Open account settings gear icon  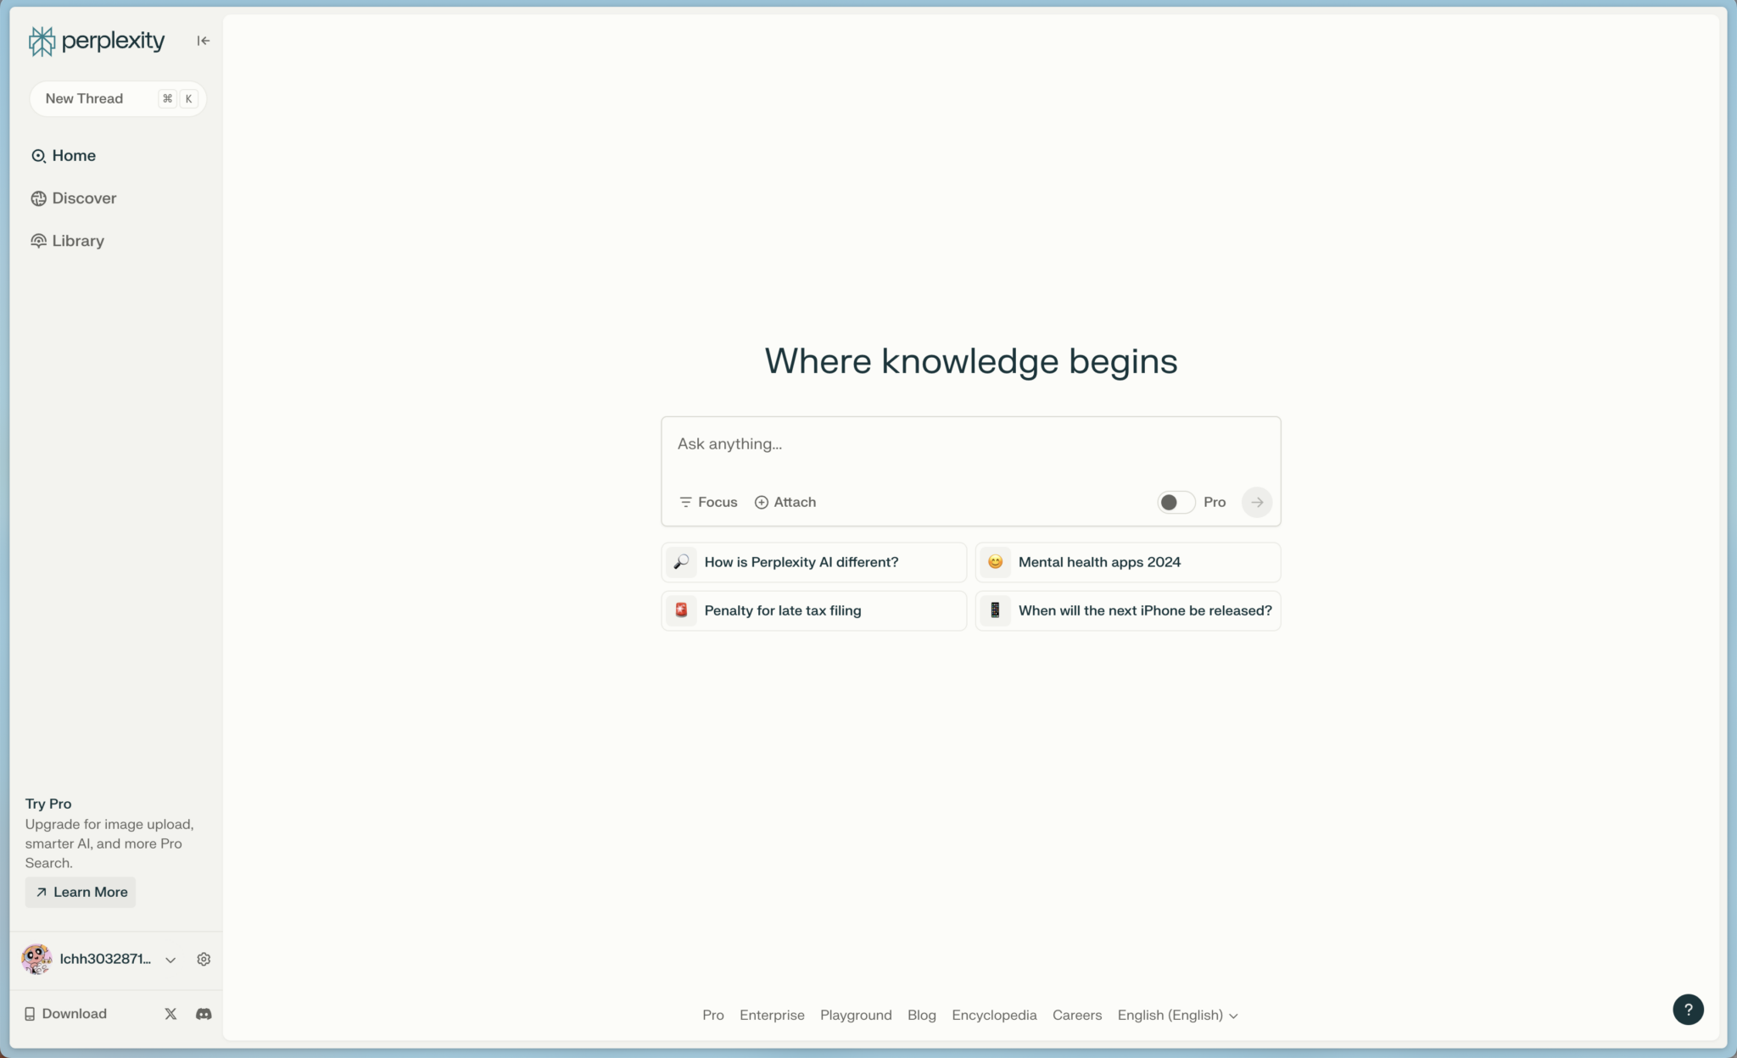[x=204, y=959]
